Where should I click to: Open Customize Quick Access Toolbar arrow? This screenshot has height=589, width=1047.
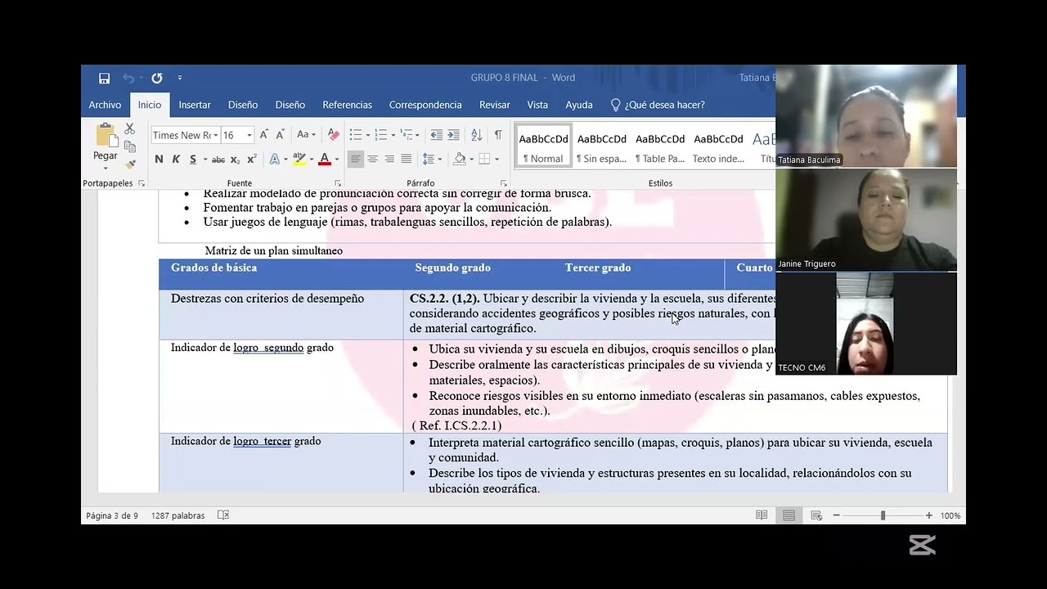click(180, 79)
